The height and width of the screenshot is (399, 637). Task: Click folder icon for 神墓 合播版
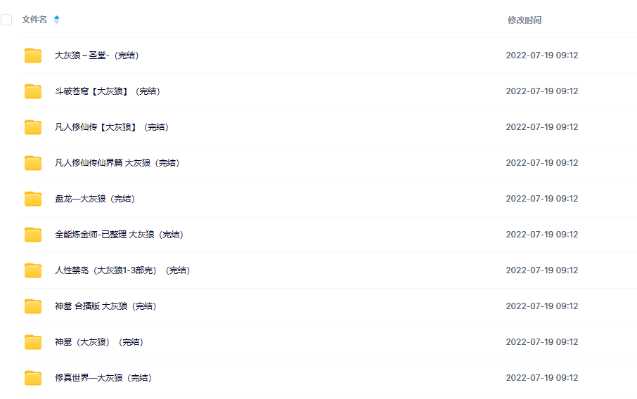click(x=33, y=306)
